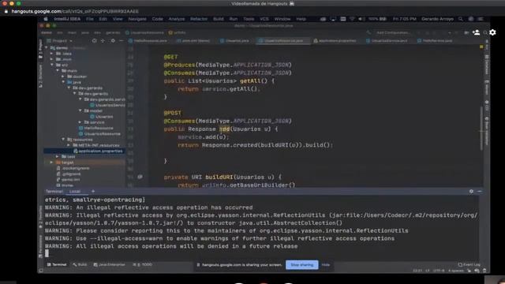Click Hide on the screen sharing bar
This screenshot has width=505, height=284.
[326, 265]
